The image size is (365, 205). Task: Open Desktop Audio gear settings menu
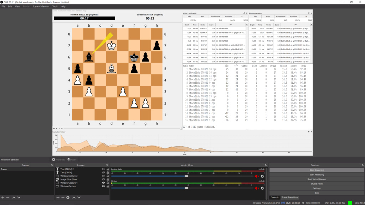pos(262,176)
